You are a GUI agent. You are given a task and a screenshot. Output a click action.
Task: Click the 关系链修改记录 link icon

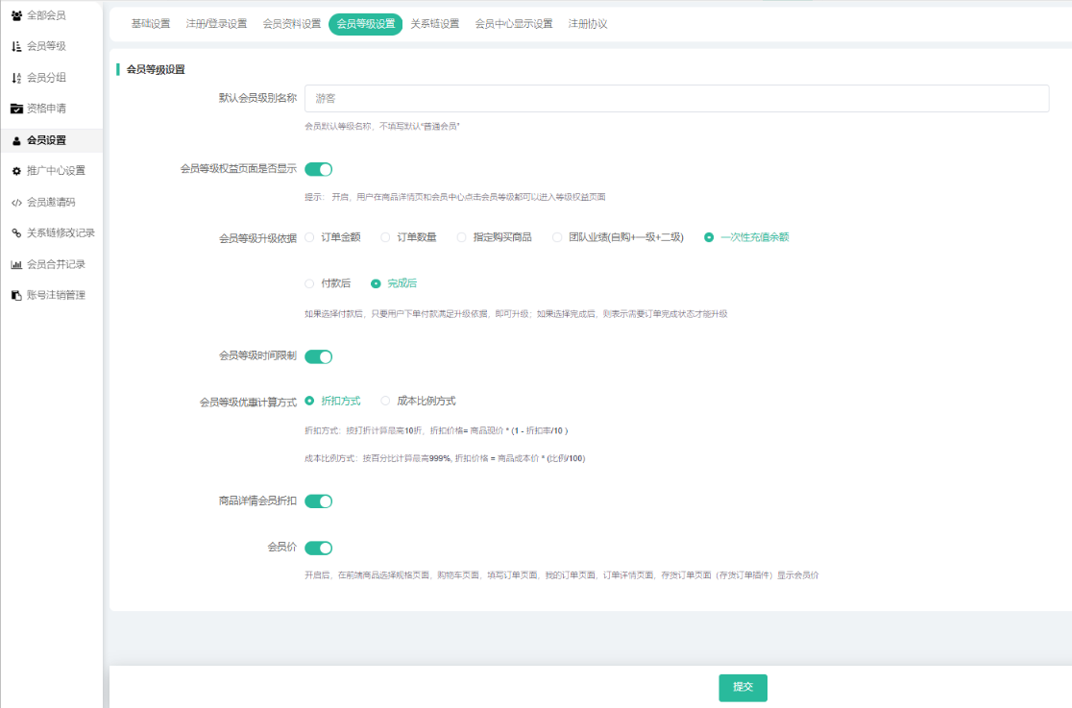click(16, 232)
